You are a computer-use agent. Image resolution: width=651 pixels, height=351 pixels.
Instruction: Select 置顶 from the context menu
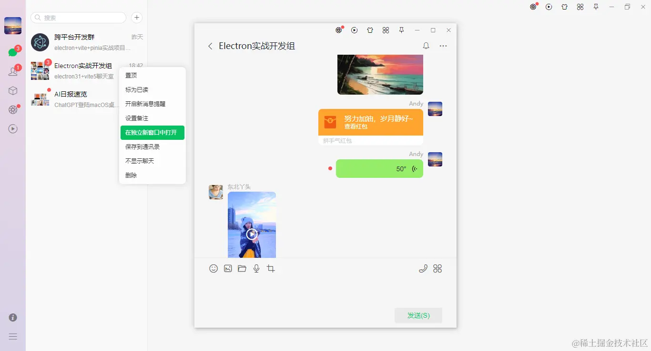point(132,75)
